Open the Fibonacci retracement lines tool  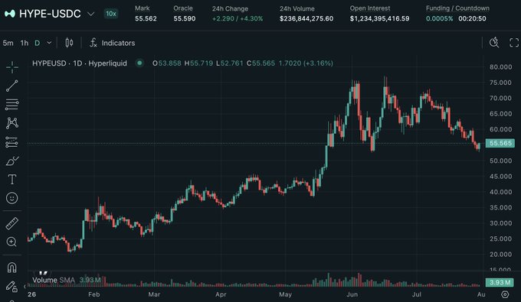pyautogui.click(x=12, y=105)
